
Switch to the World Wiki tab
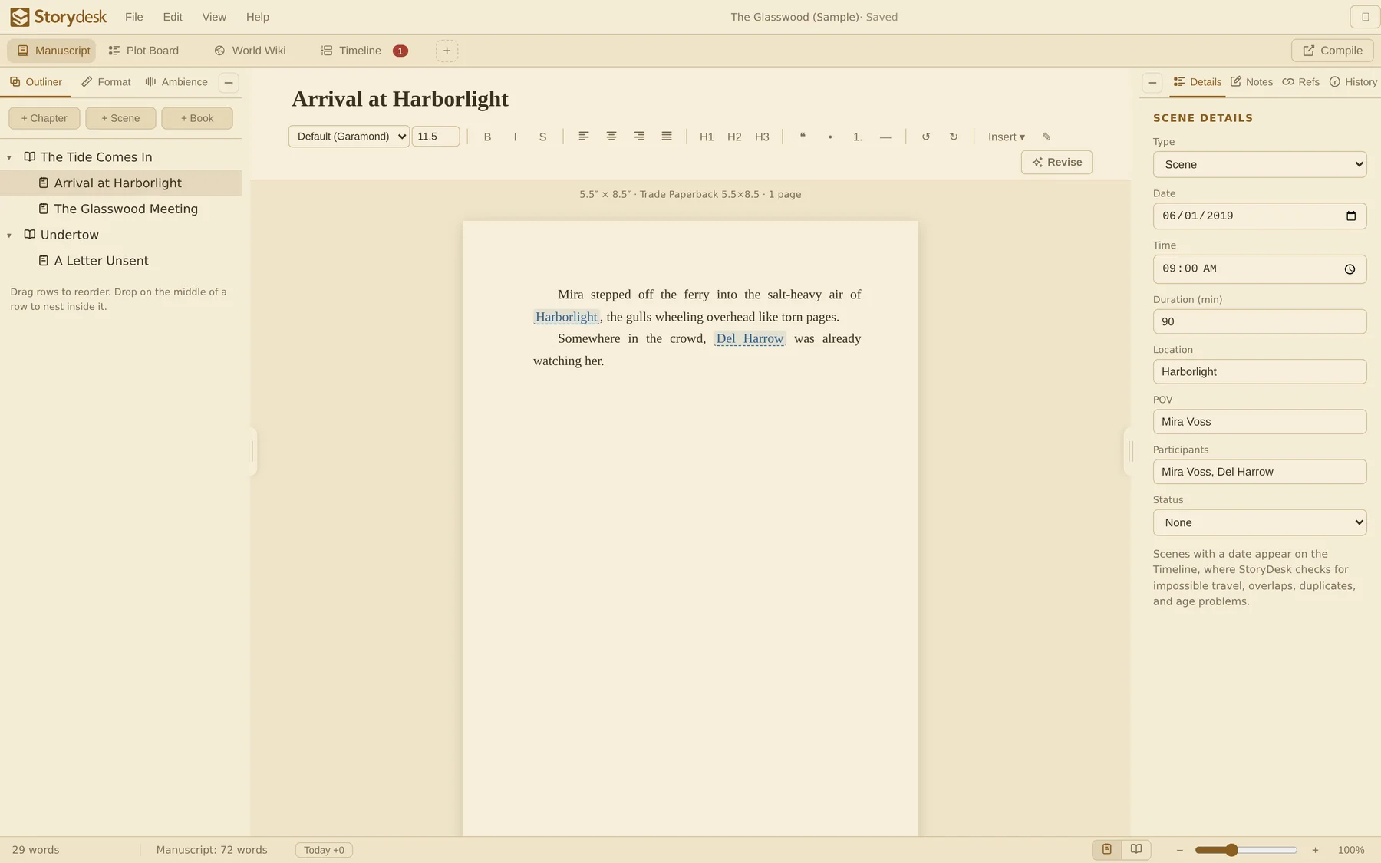point(250,51)
